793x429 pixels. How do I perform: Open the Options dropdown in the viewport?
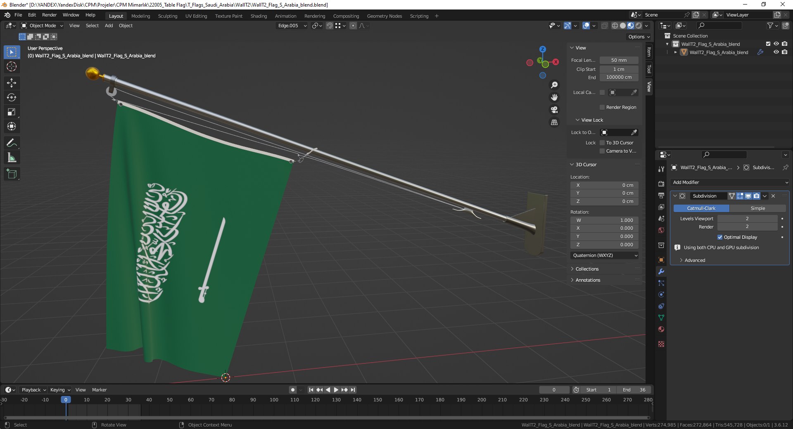[x=639, y=37]
